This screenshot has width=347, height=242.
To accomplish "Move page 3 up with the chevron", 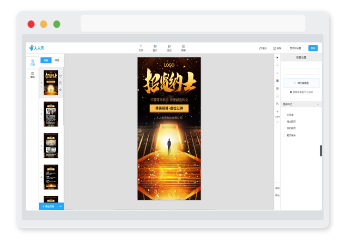I will coord(41,142).
